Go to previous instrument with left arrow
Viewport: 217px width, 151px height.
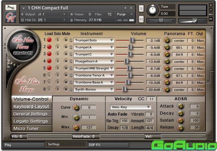[x=125, y=8]
